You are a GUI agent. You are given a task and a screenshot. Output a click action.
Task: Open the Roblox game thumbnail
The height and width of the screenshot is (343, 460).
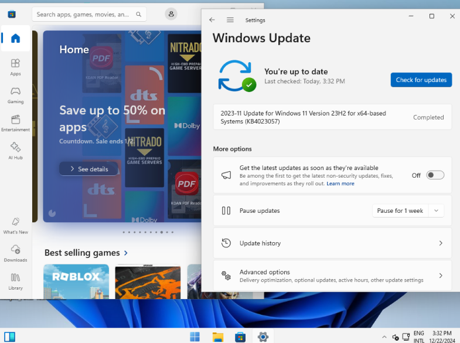point(76,281)
